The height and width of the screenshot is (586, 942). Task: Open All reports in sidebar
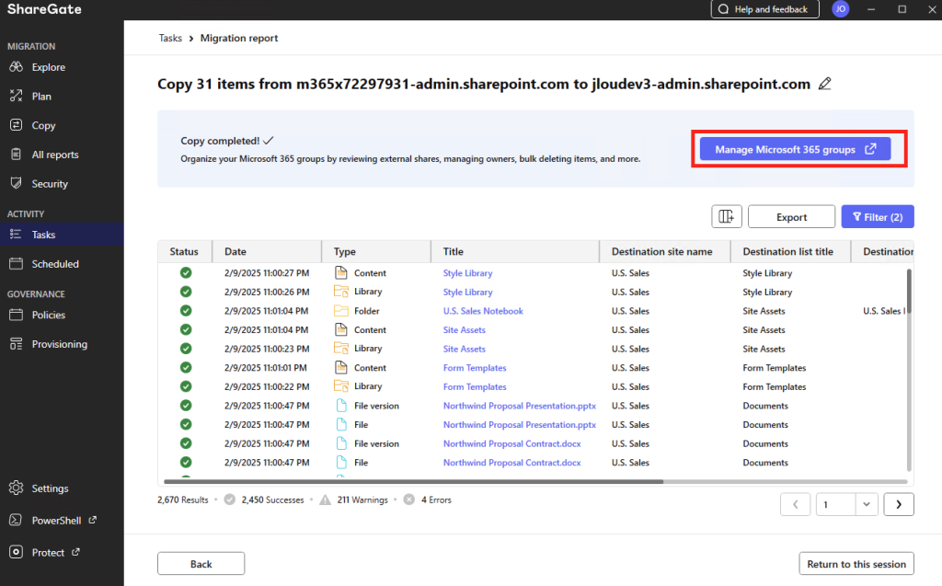pyautogui.click(x=55, y=155)
